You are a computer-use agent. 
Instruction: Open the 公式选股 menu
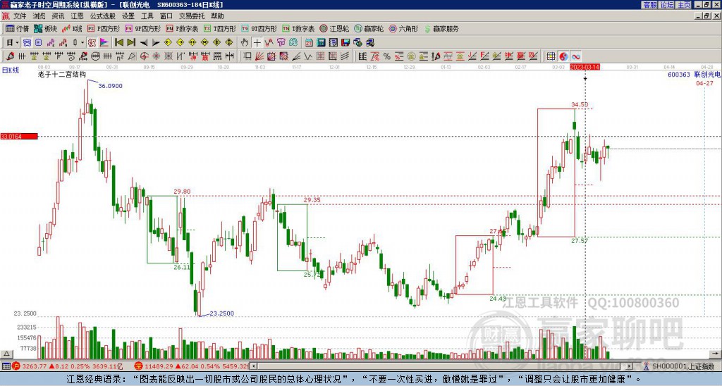[103, 16]
